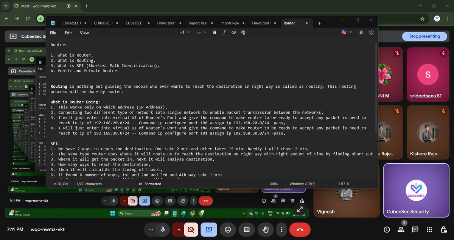Open the list style dropdown in Notepad

click(201, 33)
